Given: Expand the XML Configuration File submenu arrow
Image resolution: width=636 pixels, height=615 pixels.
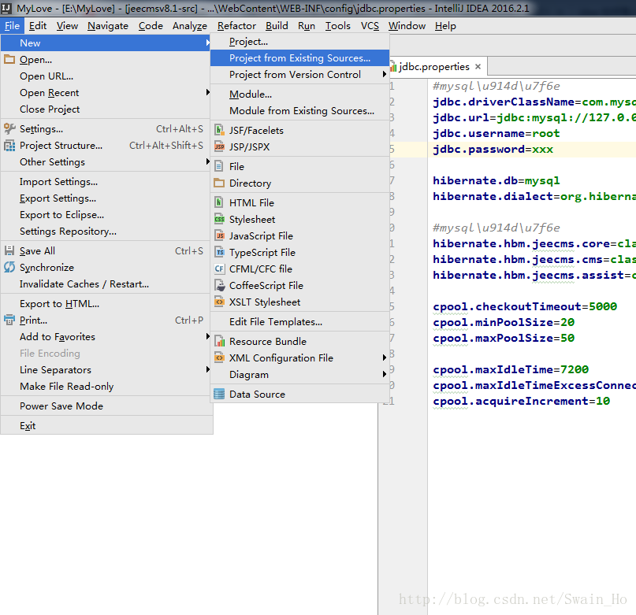Looking at the screenshot, I should [x=384, y=358].
